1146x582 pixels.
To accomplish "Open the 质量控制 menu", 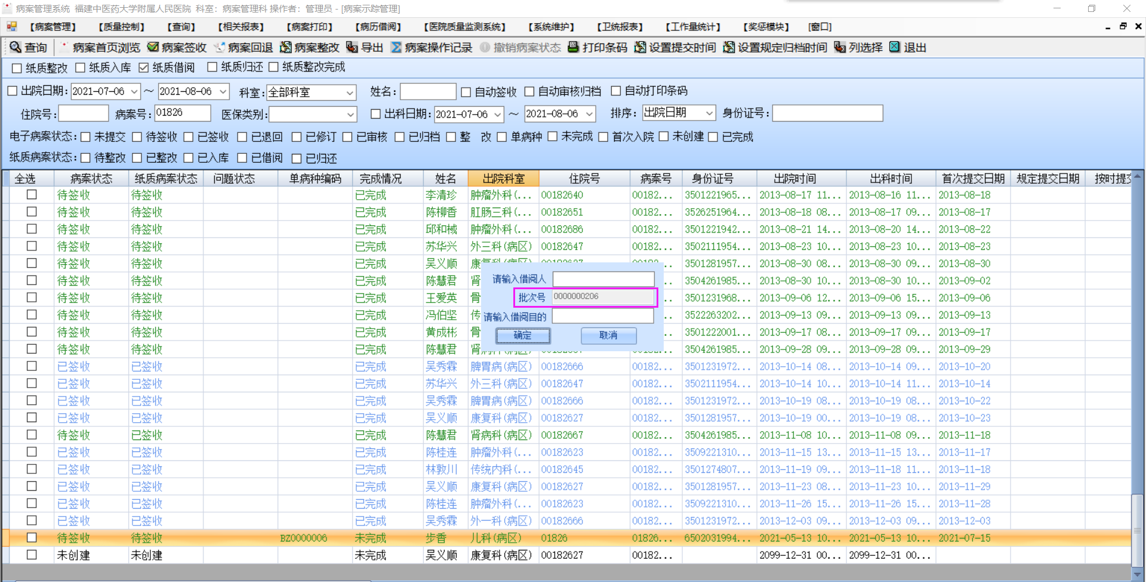I will (x=122, y=27).
